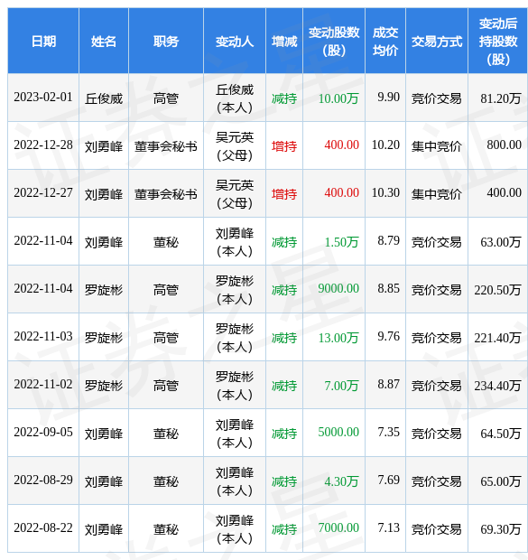This screenshot has width=528, height=560.
Task: Click 增持 in the 2022-12-27 row
Action: click(284, 194)
